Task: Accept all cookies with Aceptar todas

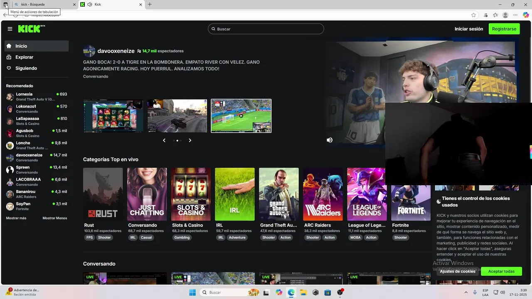Action: tap(501, 271)
